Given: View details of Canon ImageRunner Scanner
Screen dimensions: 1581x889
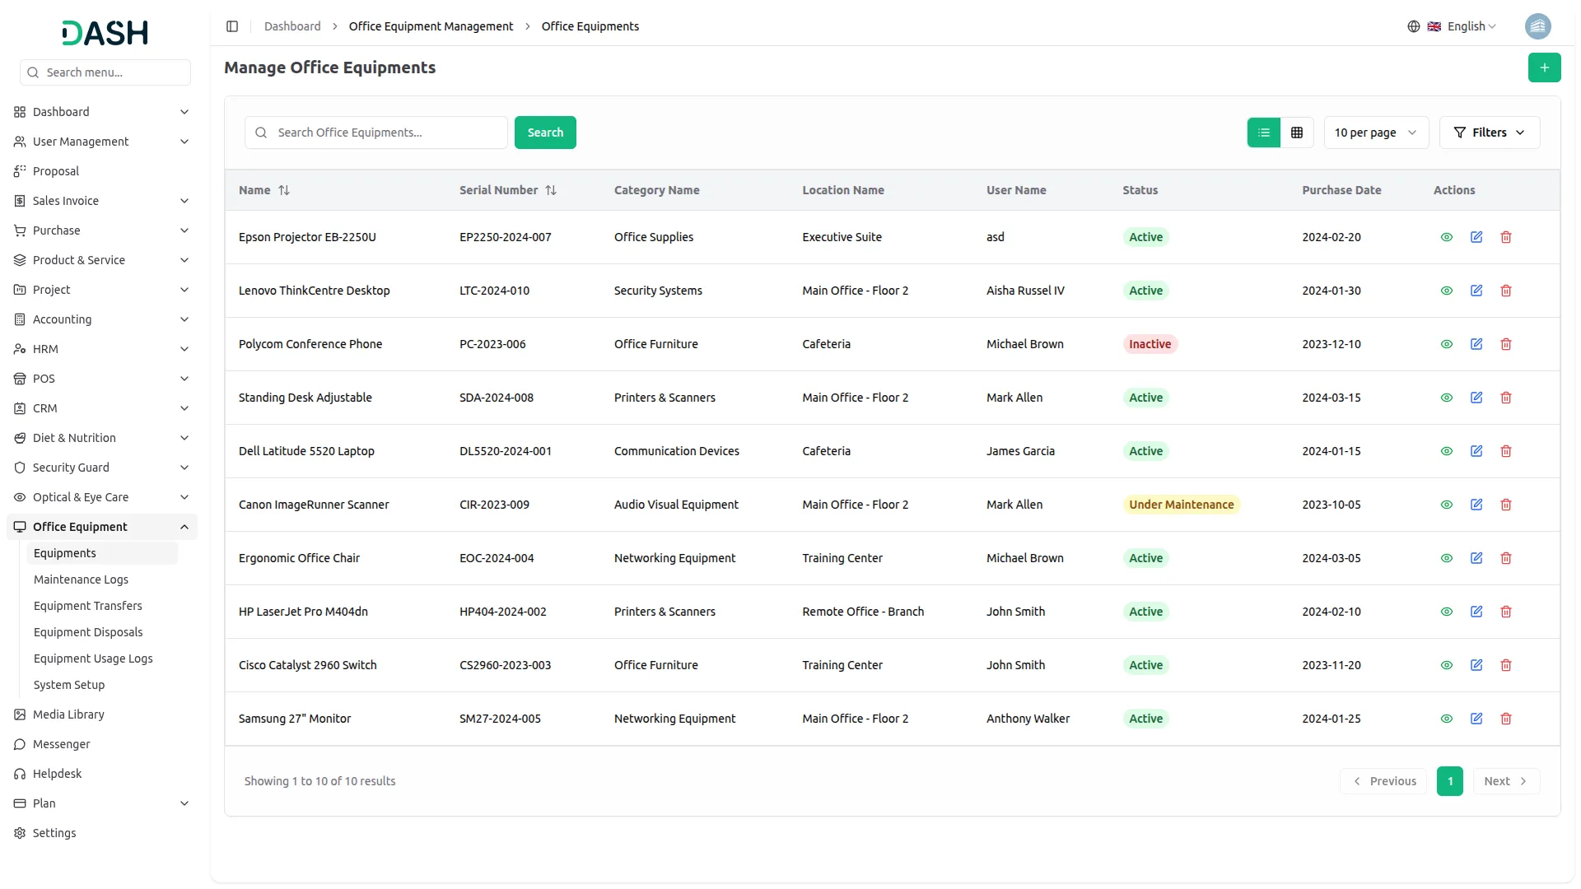Looking at the screenshot, I should [x=1446, y=505].
